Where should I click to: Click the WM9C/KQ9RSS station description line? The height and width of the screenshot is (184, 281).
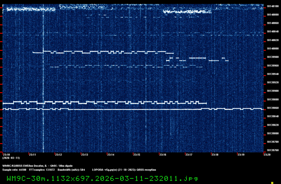[x=38, y=166]
